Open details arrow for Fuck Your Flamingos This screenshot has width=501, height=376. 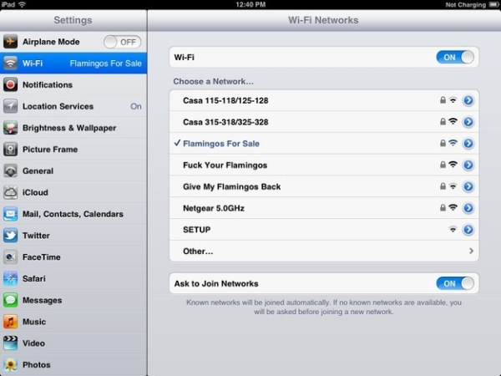tap(468, 165)
